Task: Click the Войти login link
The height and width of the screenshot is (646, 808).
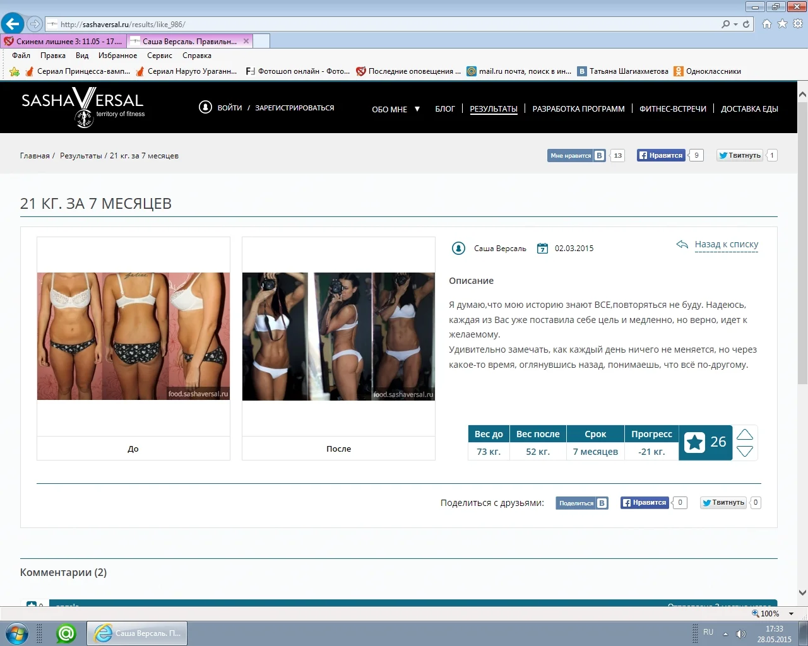Action: click(x=230, y=108)
